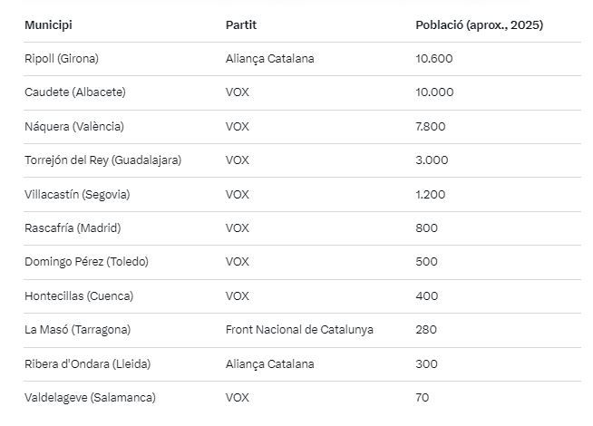This screenshot has height=426, width=593.
Task: Click the Municipi column header
Action: [x=48, y=24]
